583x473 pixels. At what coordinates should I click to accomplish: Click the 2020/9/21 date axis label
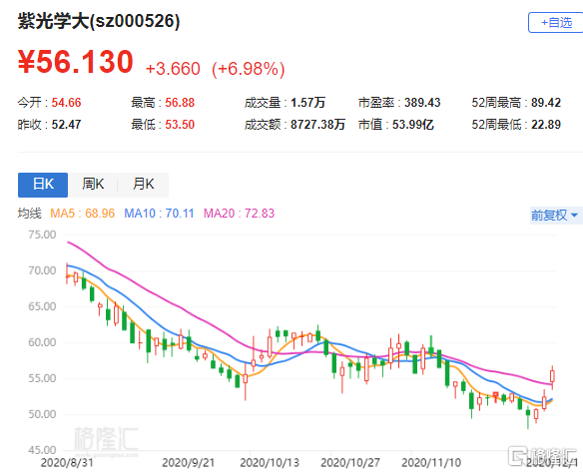[188, 463]
